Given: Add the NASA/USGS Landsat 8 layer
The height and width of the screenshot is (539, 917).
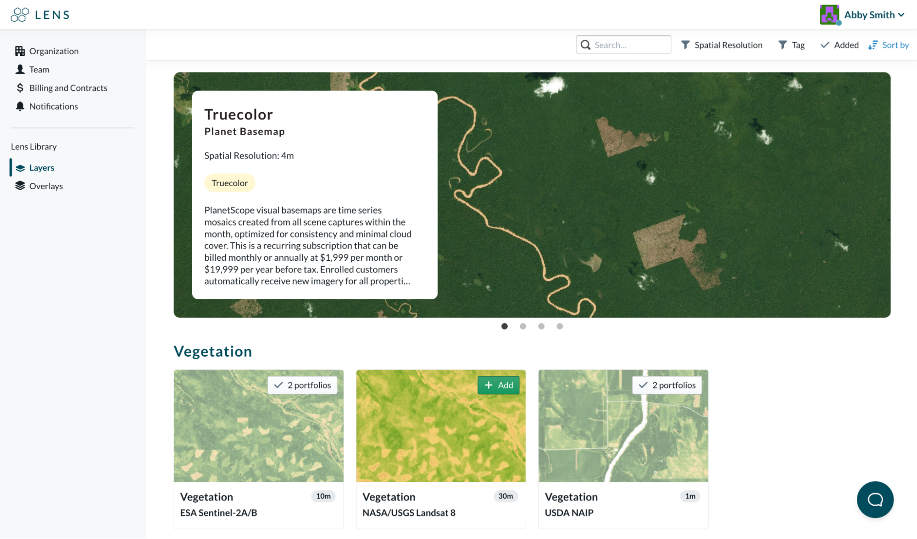Looking at the screenshot, I should 498,385.
